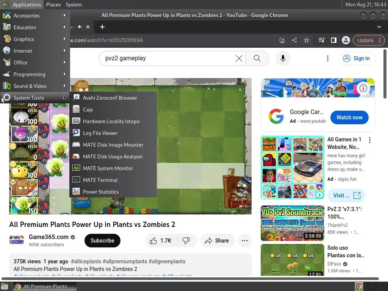Dislike the video
The image size is (388, 291).
186,241
